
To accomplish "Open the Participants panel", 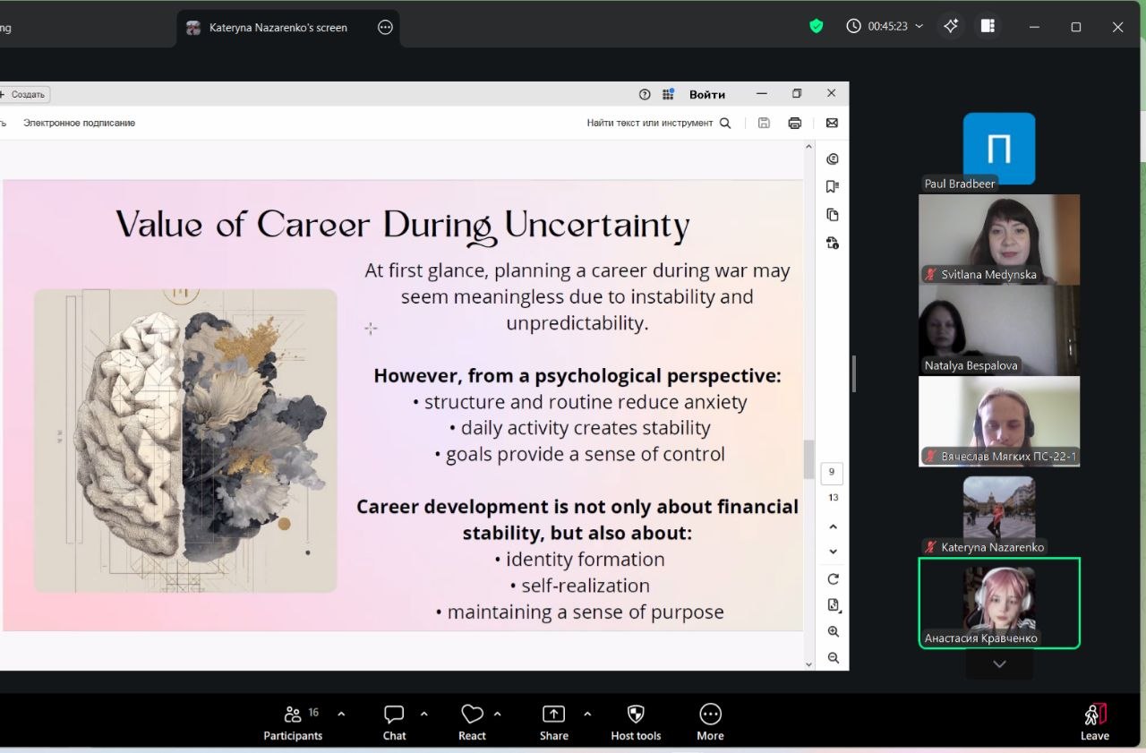I will click(293, 723).
